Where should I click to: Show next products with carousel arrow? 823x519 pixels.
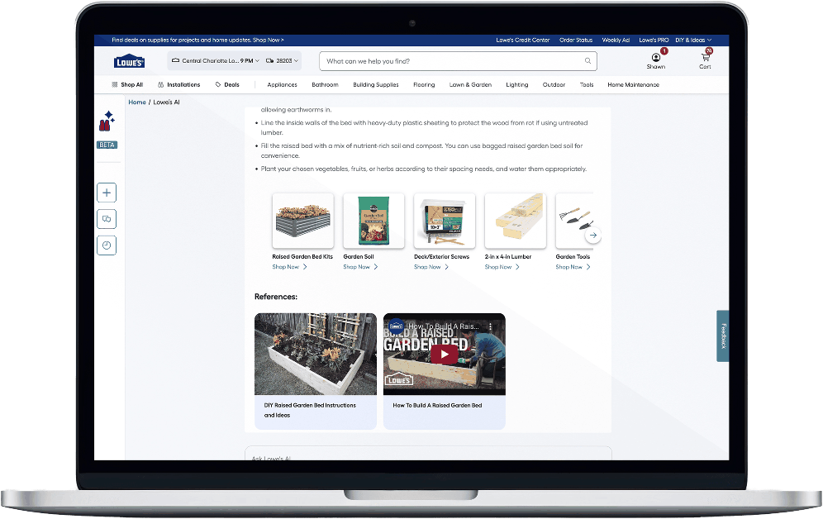(x=593, y=236)
